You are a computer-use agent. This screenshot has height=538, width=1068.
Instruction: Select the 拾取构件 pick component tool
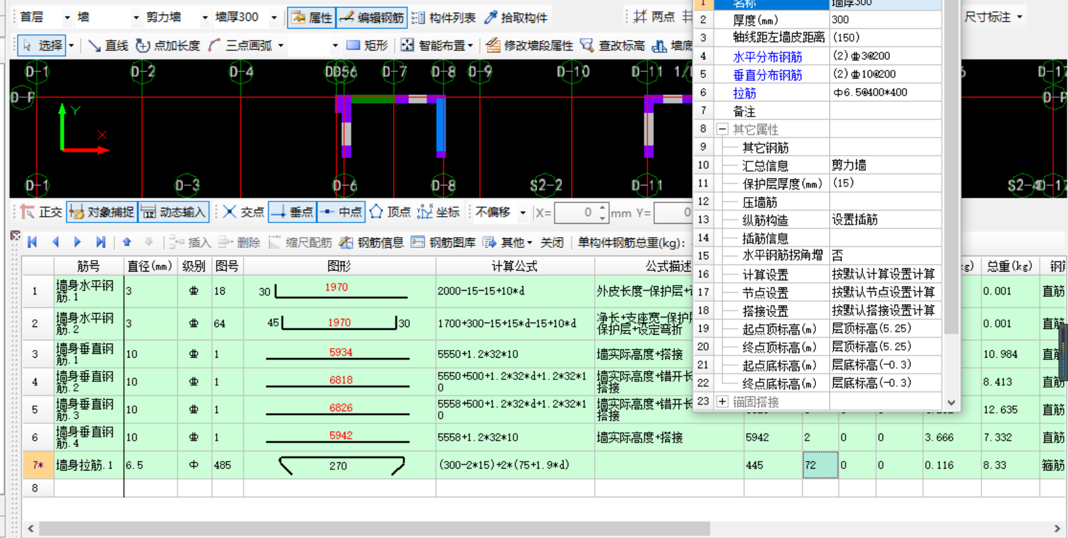pos(516,17)
